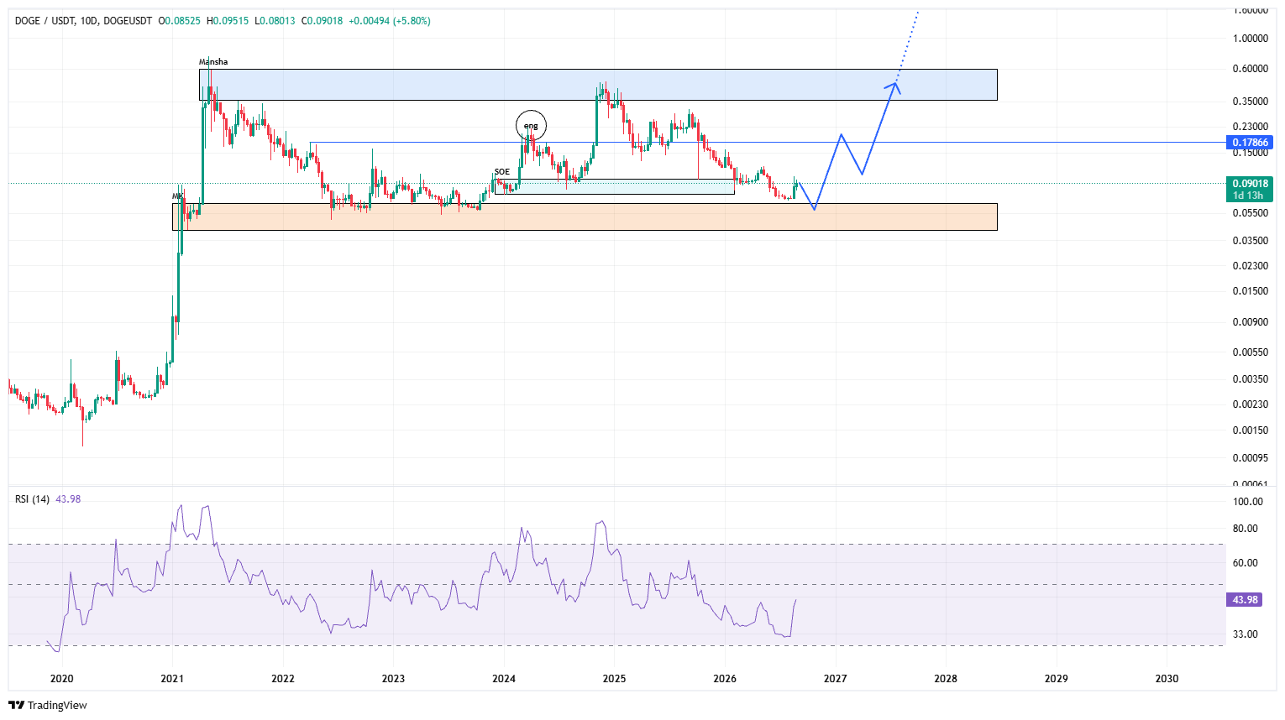
Task: Click the blue 0.17866 price label
Action: (x=1250, y=143)
